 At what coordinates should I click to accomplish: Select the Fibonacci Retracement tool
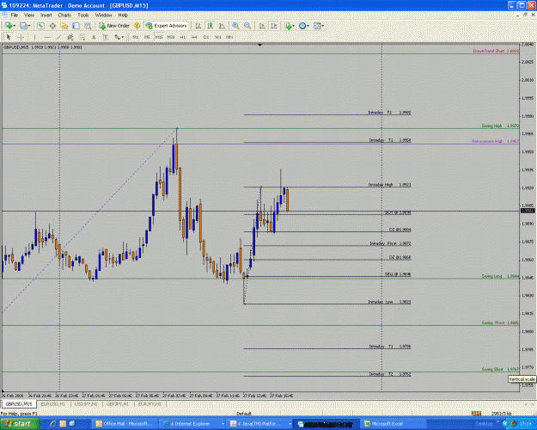pyautogui.click(x=82, y=37)
